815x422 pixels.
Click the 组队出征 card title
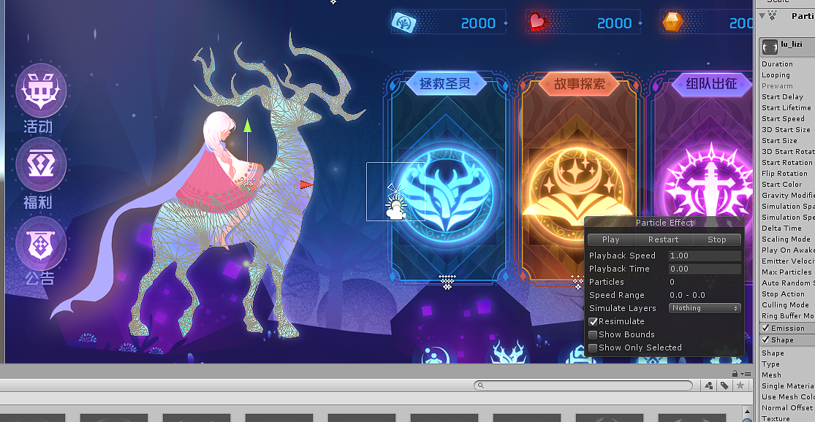[711, 83]
